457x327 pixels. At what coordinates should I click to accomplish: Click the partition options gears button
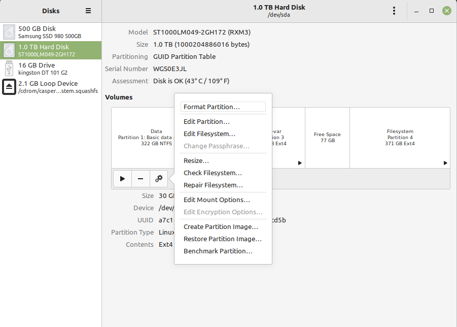159,179
